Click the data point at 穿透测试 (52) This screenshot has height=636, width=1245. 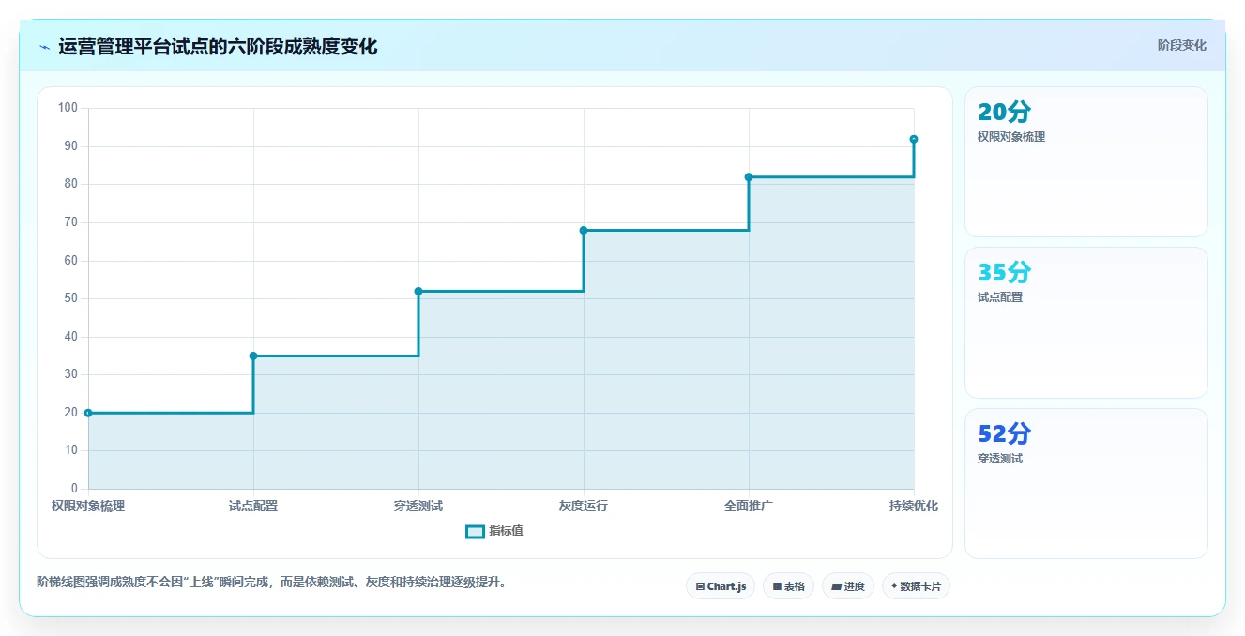[x=418, y=291]
